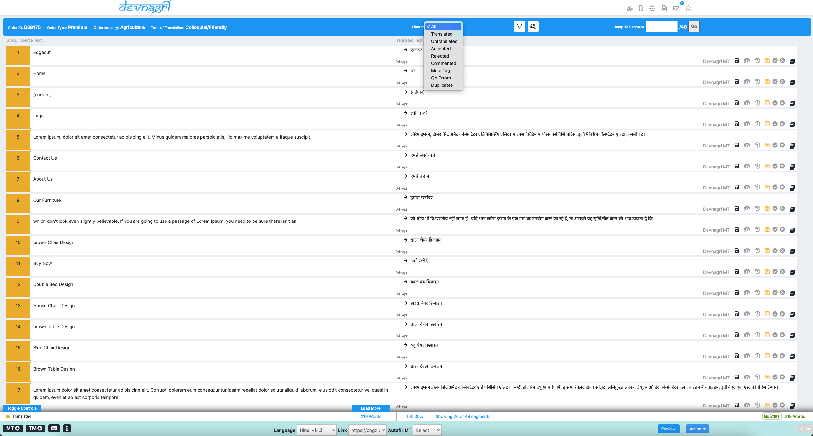Click the find-and-replace search icon button
The height and width of the screenshot is (436, 813).
533,27
